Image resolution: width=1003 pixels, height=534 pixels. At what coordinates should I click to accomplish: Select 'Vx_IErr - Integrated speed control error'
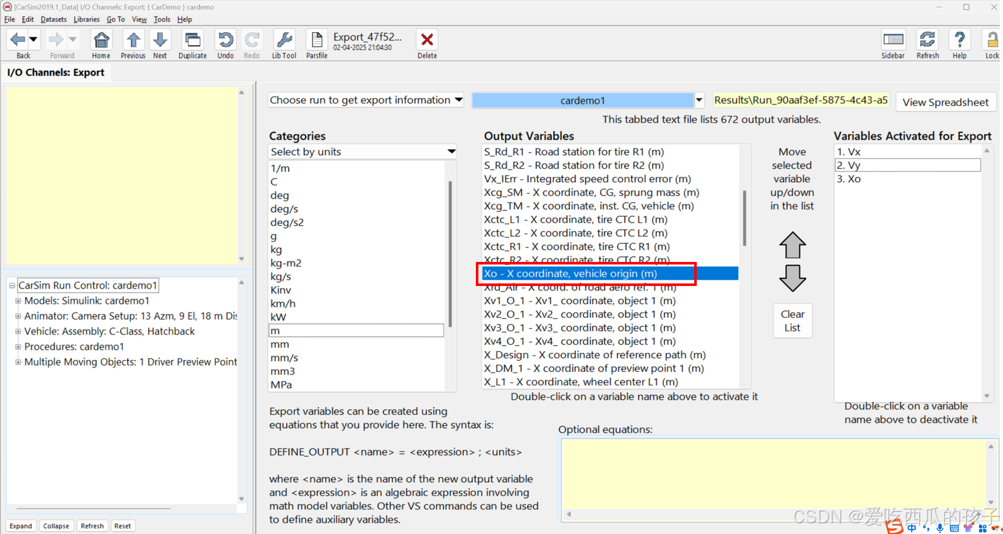pos(587,179)
